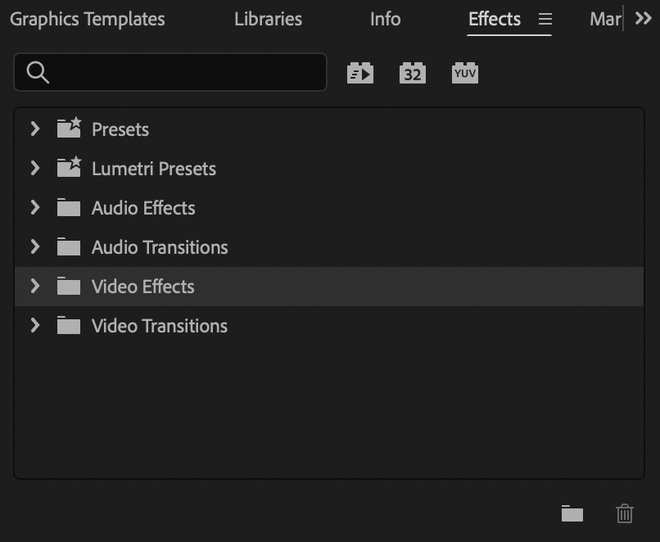Select the Lumetri Presets starred folder icon
660x542 pixels.
click(x=69, y=167)
